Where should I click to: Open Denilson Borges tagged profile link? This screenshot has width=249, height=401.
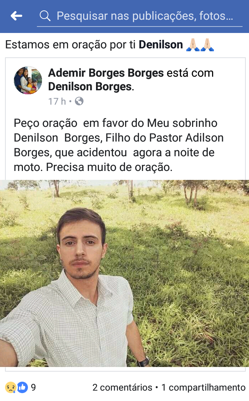[90, 87]
